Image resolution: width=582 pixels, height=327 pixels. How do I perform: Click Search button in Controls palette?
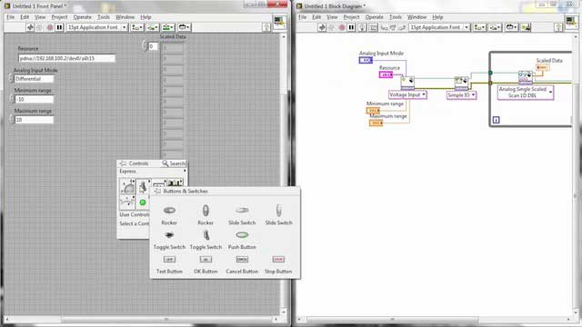[174, 163]
